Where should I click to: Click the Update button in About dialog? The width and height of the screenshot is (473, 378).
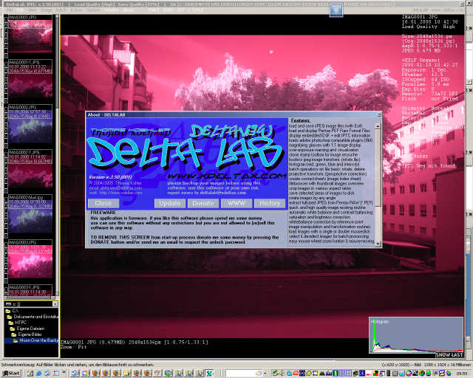click(169, 203)
